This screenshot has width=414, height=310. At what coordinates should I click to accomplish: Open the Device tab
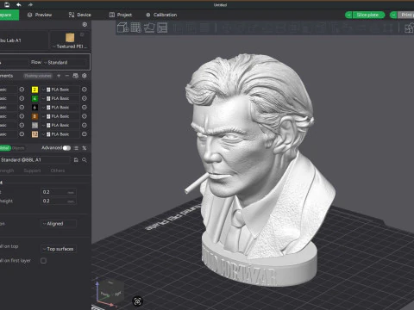click(79, 15)
